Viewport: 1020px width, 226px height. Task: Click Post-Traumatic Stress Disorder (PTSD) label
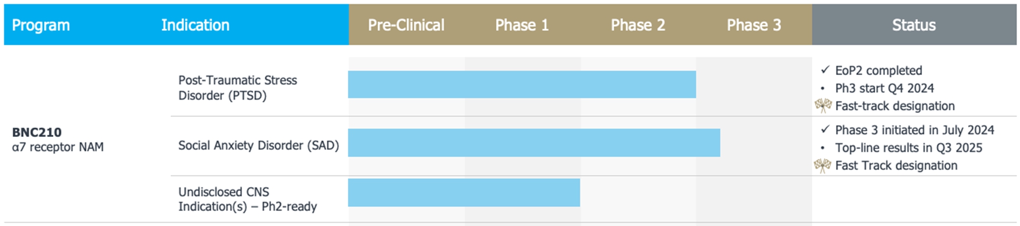tap(237, 88)
